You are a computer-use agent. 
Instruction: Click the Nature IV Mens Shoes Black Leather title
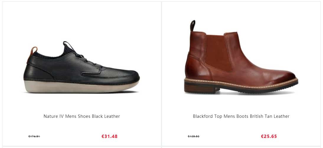pyautogui.click(x=82, y=116)
